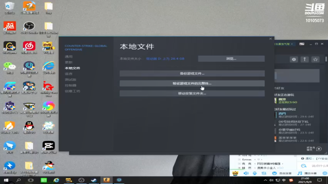Click YY 播放伴奏 music button
This screenshot has height=184, width=328.
coord(307,173)
